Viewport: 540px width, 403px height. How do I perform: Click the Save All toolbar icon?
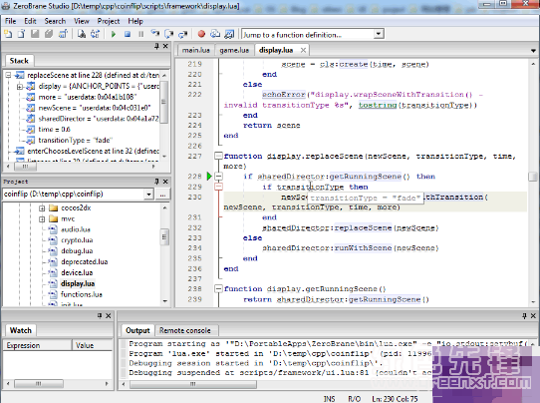tap(49, 34)
